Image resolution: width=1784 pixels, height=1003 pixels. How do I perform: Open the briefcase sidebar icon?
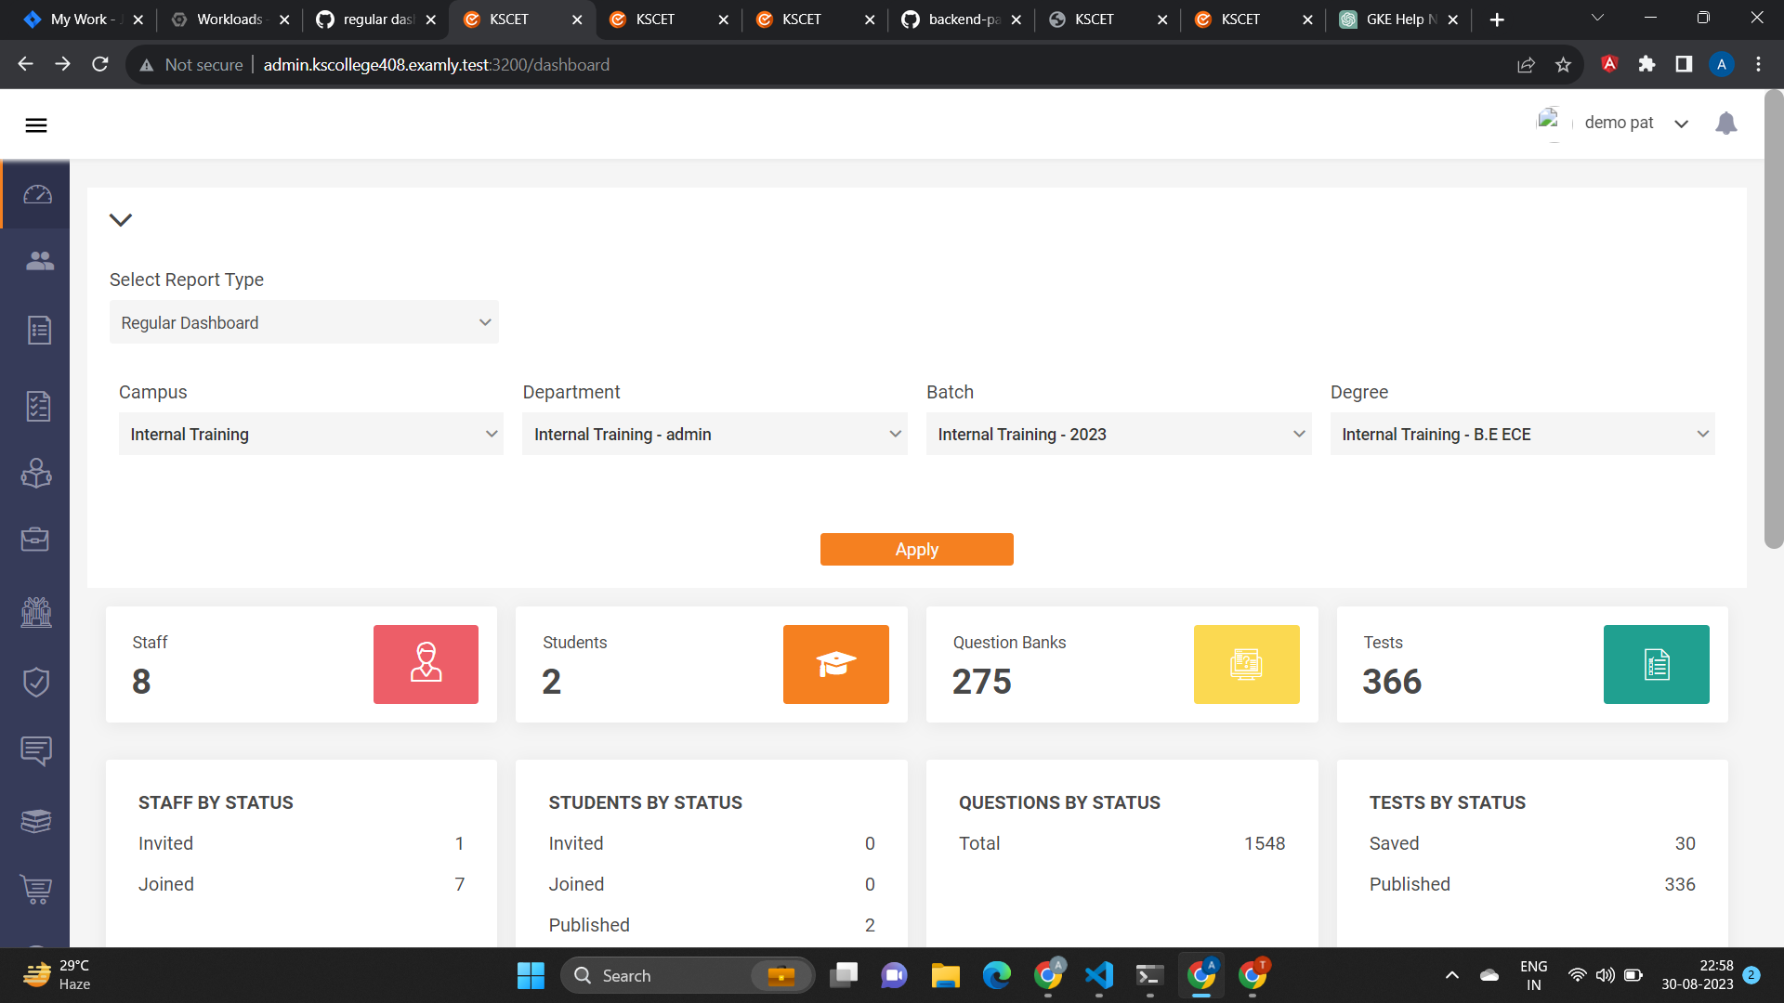pyautogui.click(x=35, y=539)
